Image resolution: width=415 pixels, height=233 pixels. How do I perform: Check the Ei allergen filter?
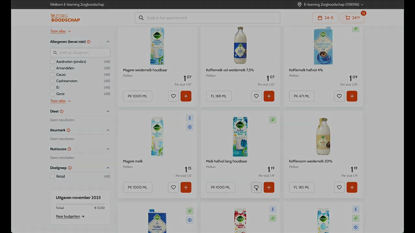(x=53, y=87)
